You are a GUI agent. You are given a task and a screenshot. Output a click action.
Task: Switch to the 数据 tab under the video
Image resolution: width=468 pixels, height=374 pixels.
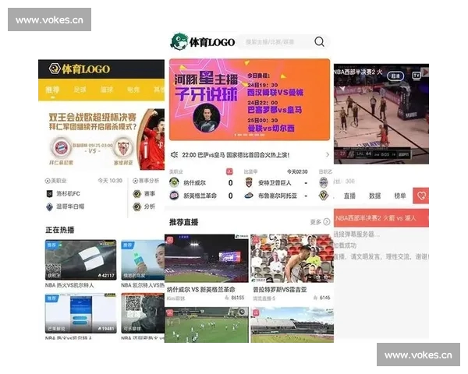point(375,196)
